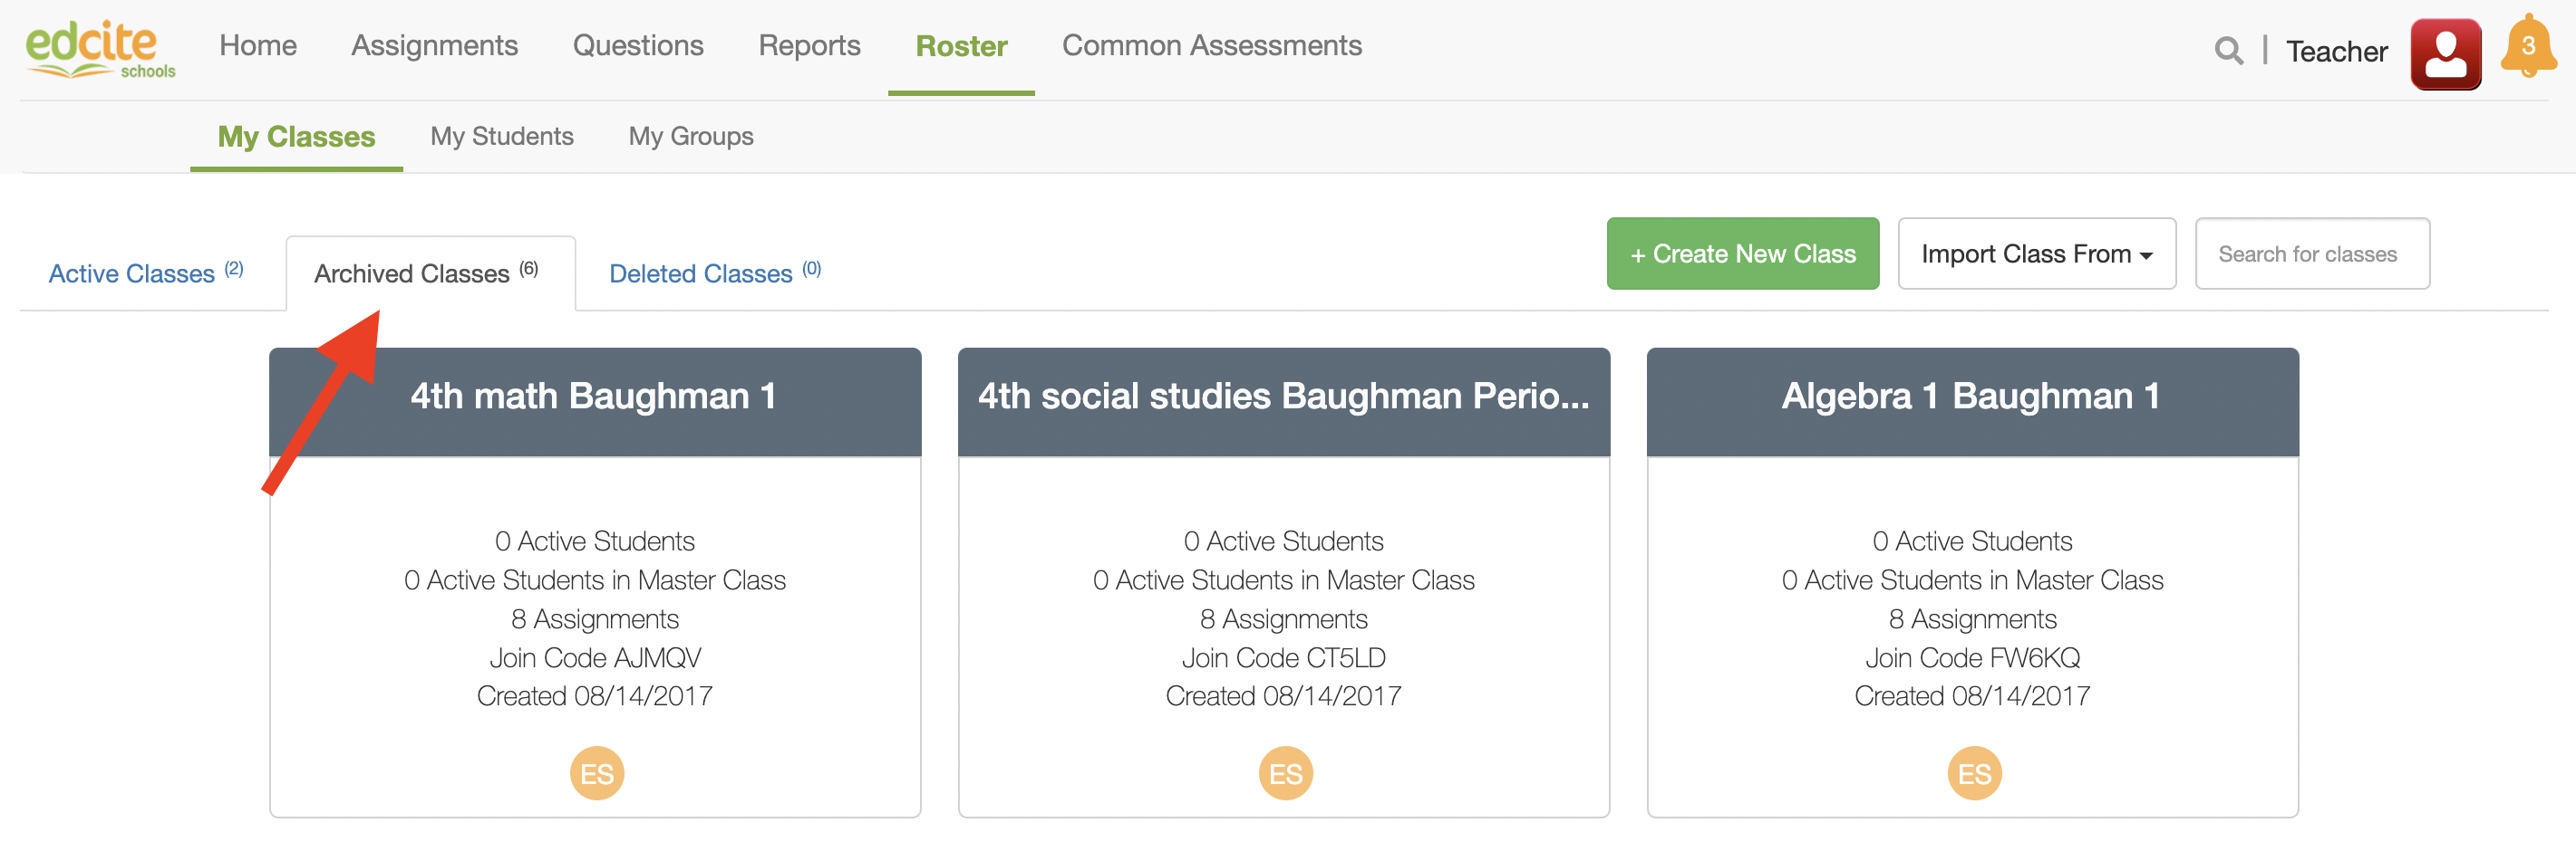Open the Assignments menu item
Screen dimensions: 2576x842
tap(434, 46)
